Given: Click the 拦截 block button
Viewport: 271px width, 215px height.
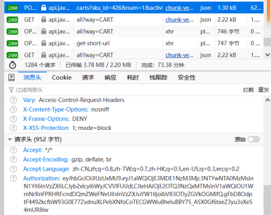Looking at the screenshot, I should (x=248, y=90).
